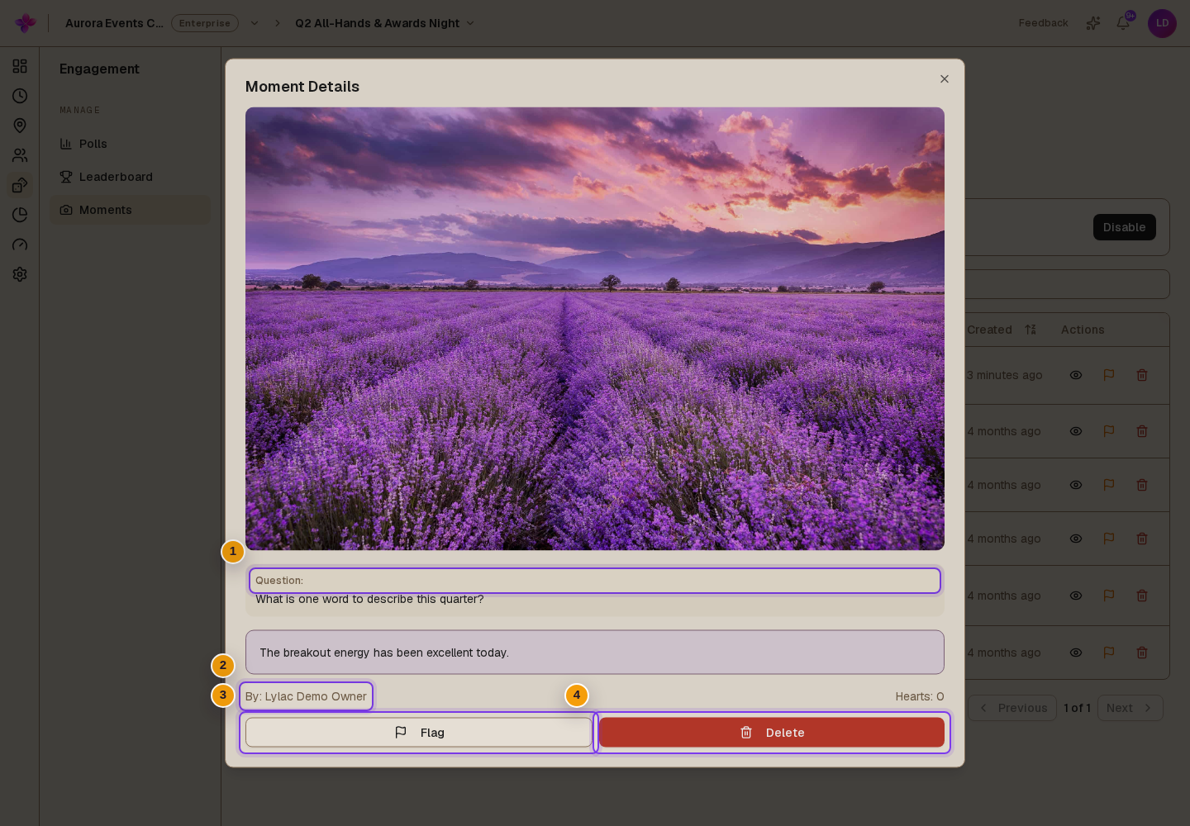Open the people icon in sidebar

pos(20,155)
